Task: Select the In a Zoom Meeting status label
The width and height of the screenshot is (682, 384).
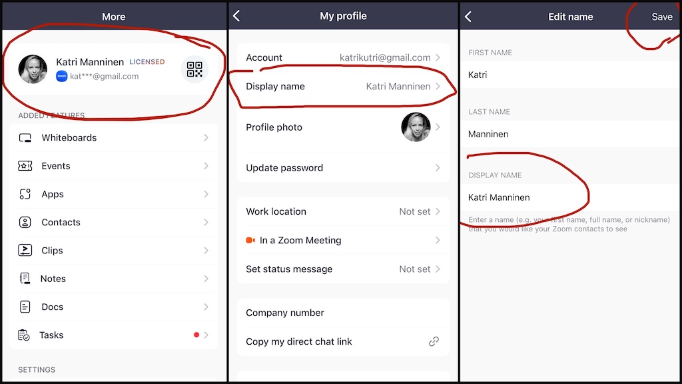Action: [300, 240]
